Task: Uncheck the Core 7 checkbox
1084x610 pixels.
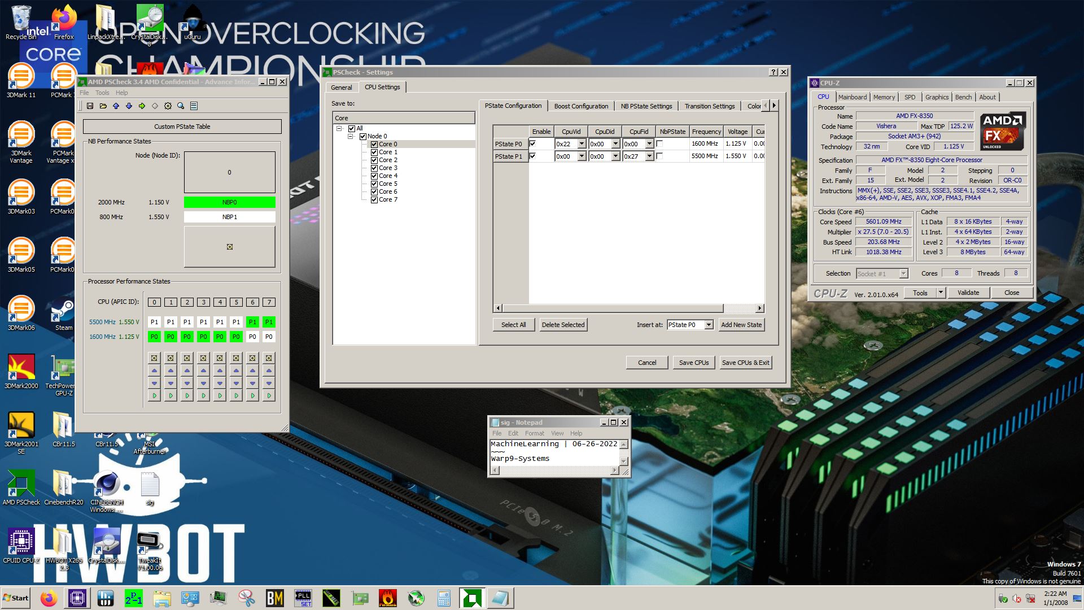Action: 374,199
